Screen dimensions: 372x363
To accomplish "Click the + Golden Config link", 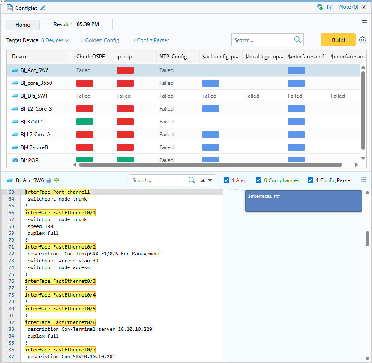I will (100, 40).
